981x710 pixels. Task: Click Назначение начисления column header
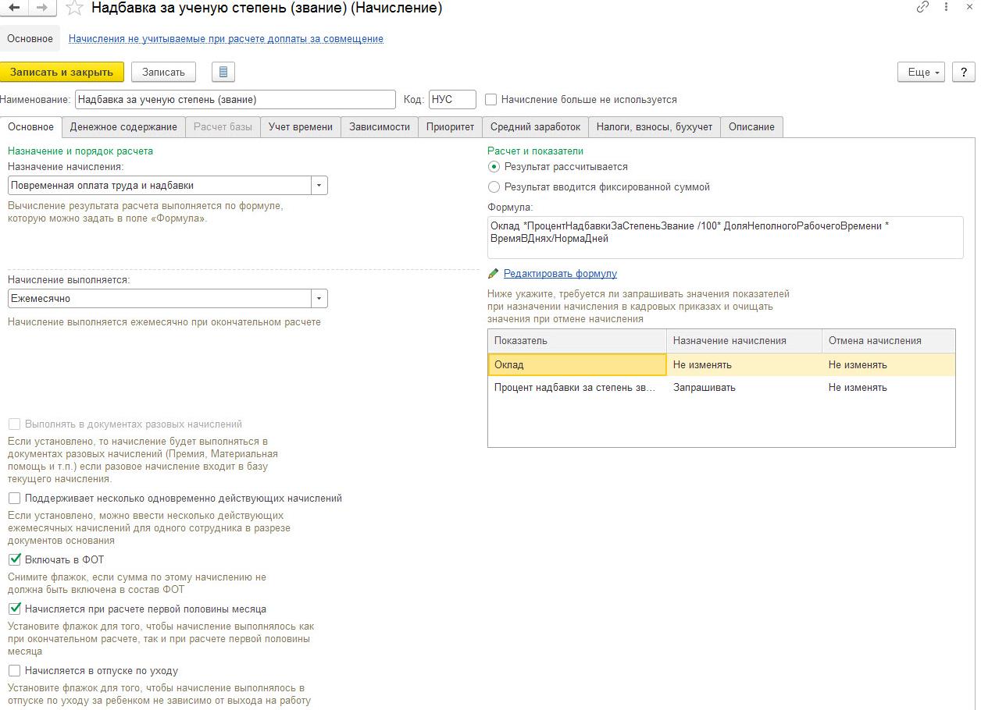coord(744,341)
